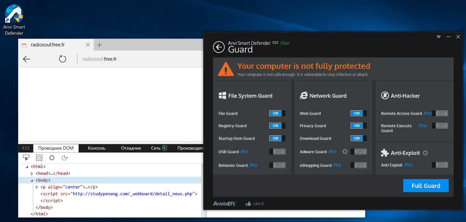Open Anvi Smart Defender dropdown menu arrow
Screen dimensions: 466x222
pyautogui.click(x=439, y=37)
